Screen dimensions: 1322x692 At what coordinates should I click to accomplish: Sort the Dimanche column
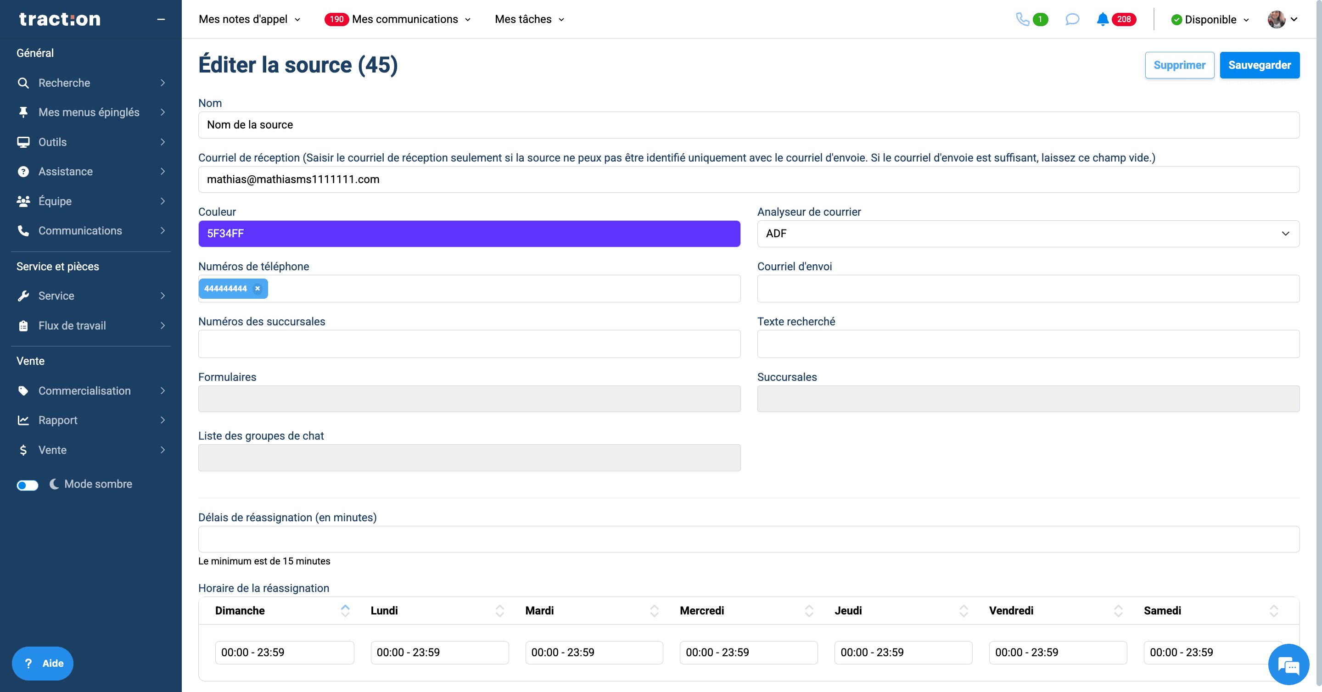(x=345, y=610)
